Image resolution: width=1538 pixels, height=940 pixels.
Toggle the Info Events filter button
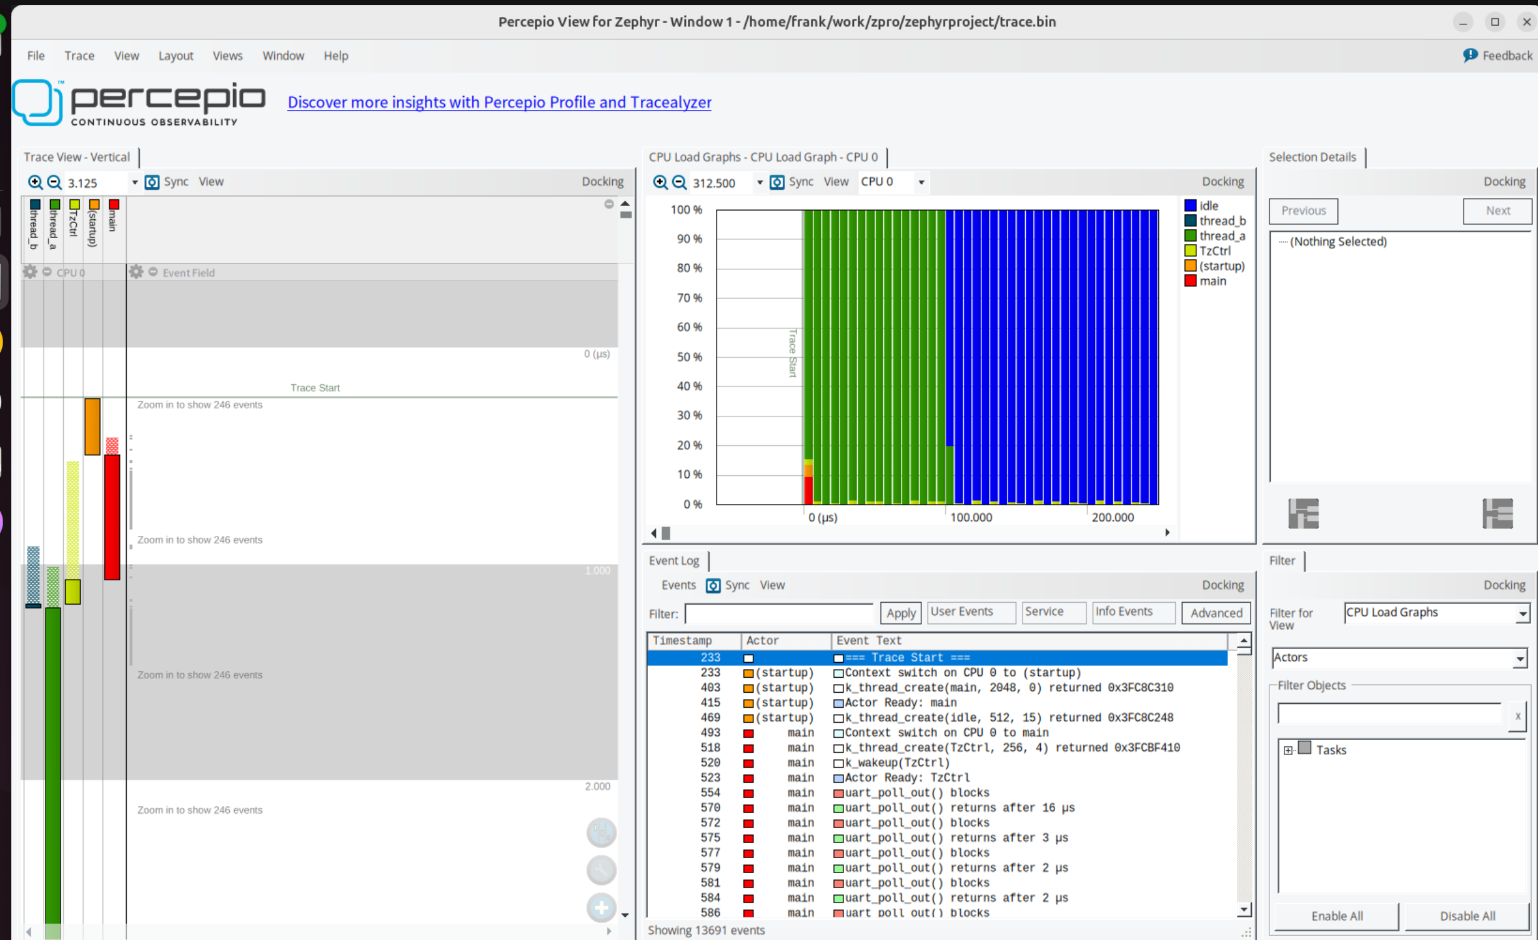(1134, 612)
